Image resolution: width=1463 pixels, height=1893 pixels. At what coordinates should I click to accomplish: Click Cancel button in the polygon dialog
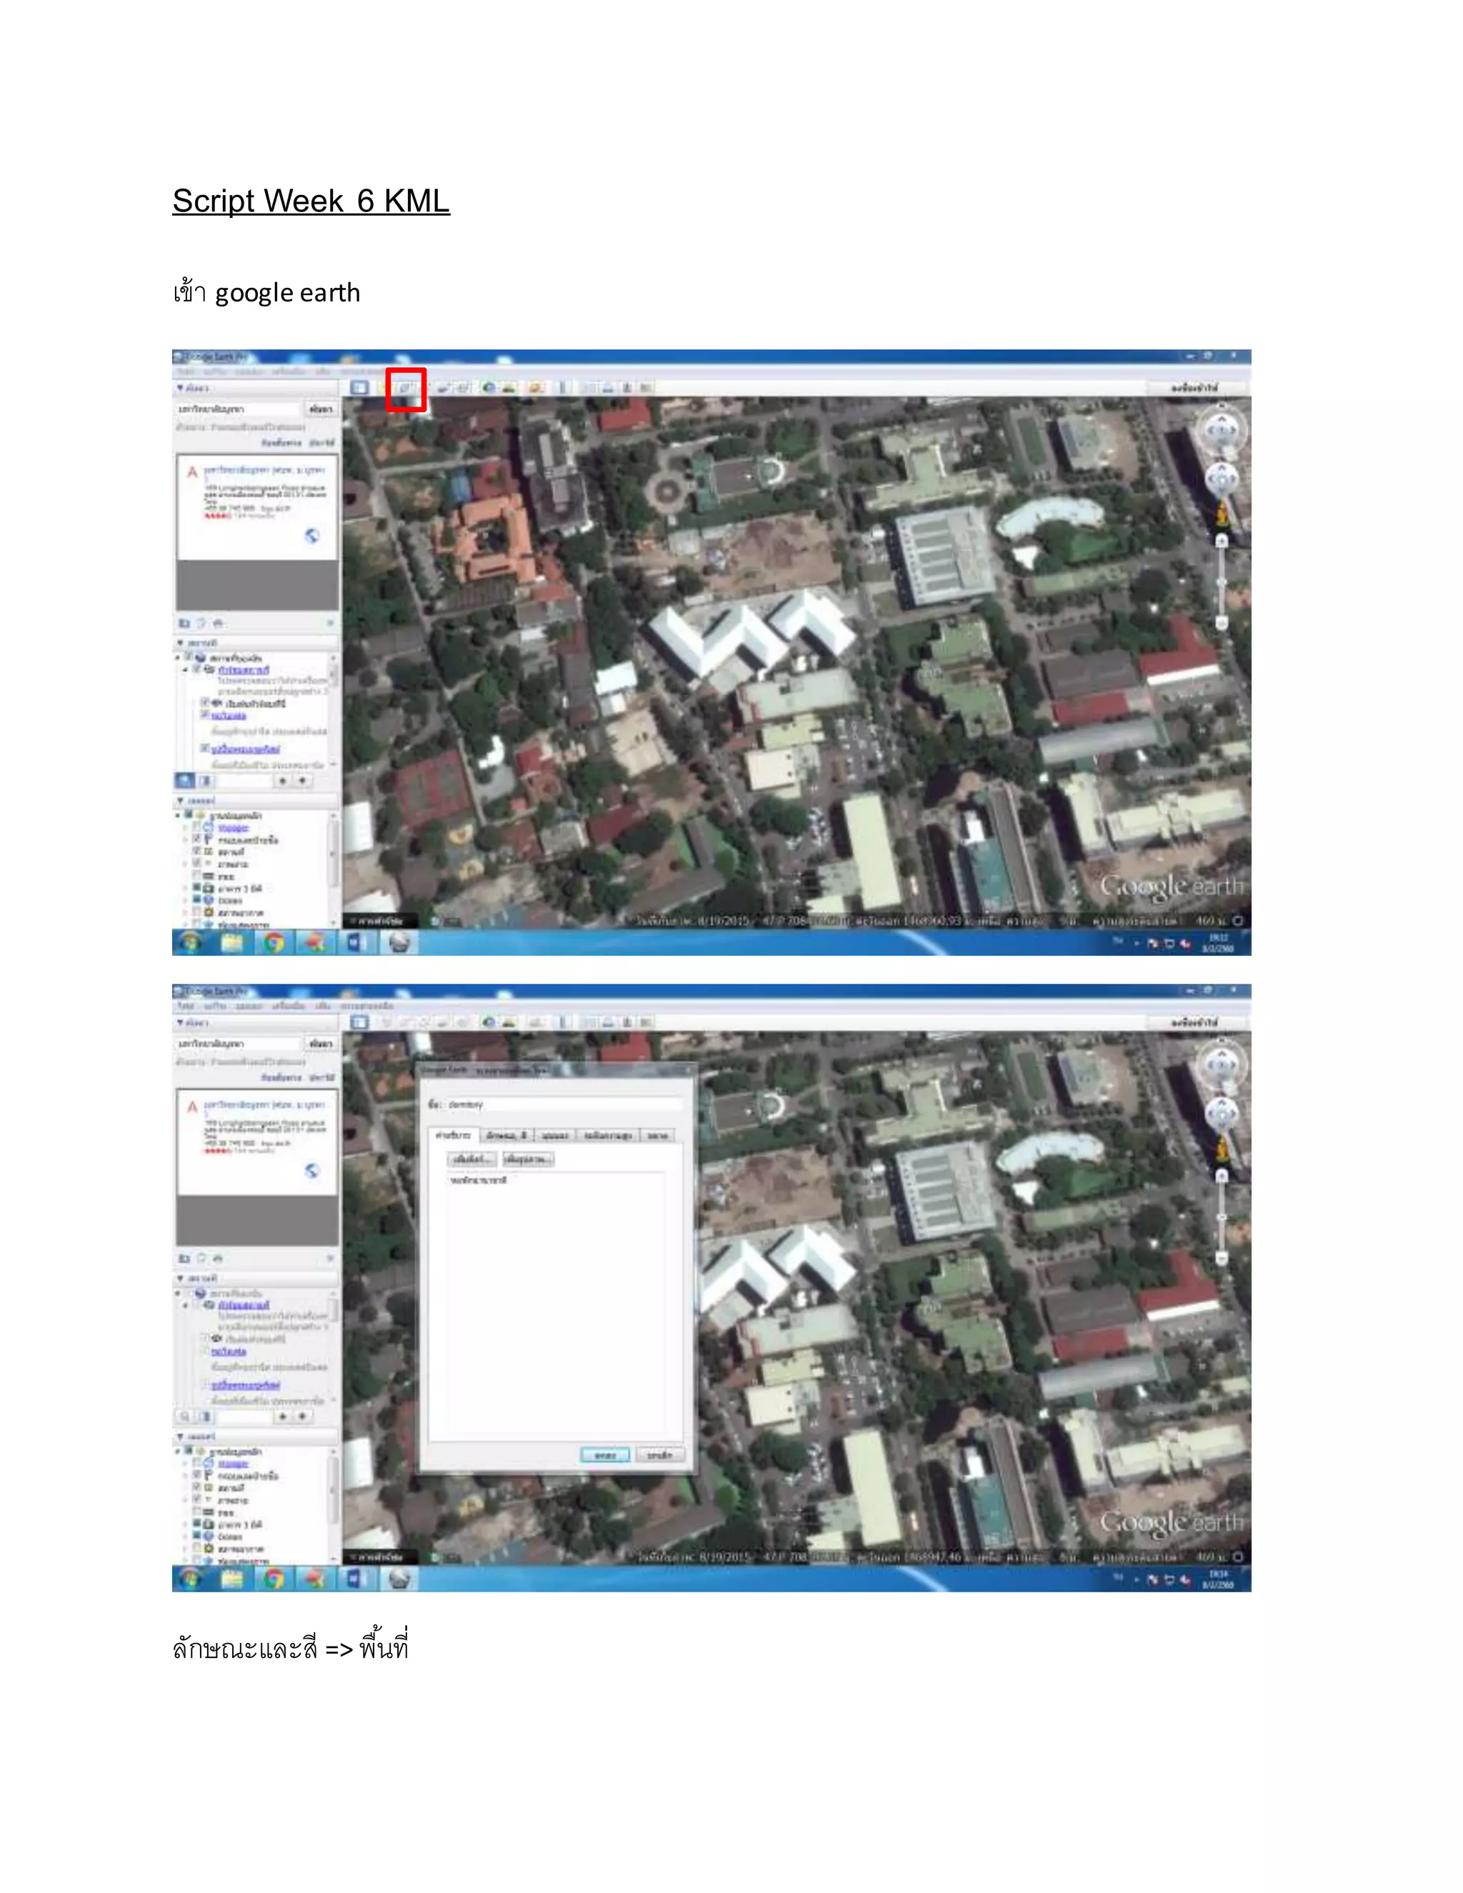[661, 1455]
